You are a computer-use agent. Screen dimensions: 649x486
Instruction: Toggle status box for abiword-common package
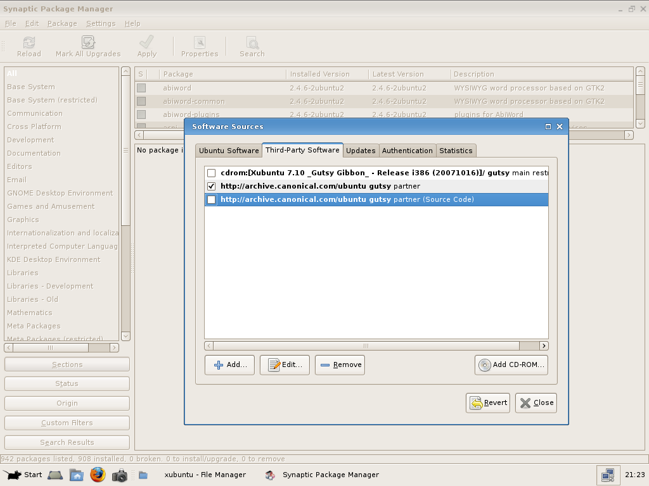pos(141,101)
